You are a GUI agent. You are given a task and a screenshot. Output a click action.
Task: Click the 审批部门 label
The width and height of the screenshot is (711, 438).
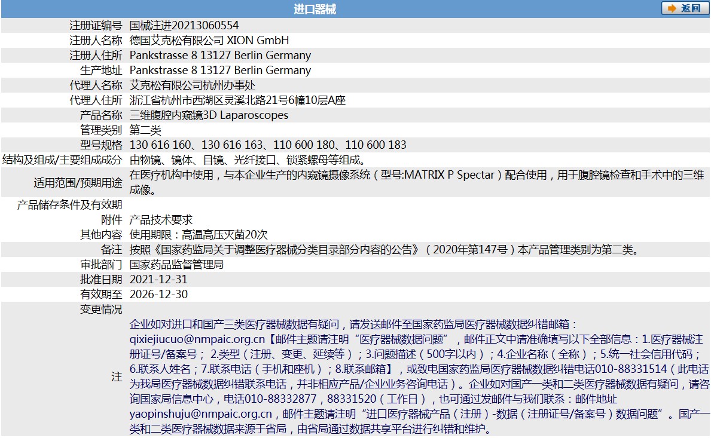(101, 265)
